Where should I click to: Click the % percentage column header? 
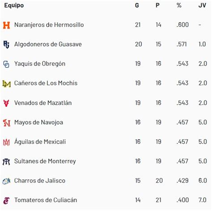point(179,5)
